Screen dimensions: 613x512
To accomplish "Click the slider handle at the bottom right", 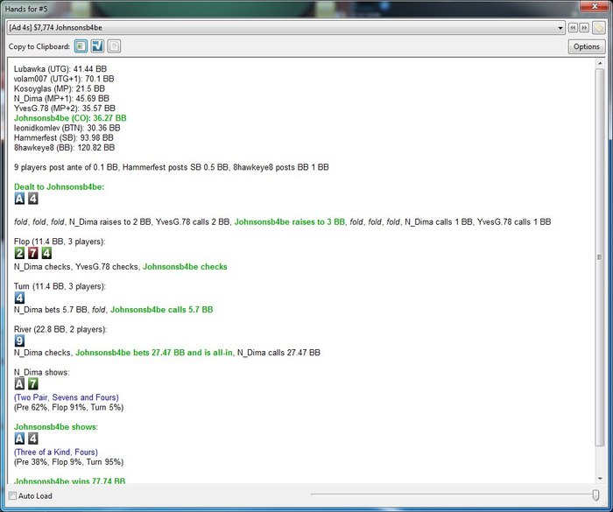I will click(x=595, y=495).
